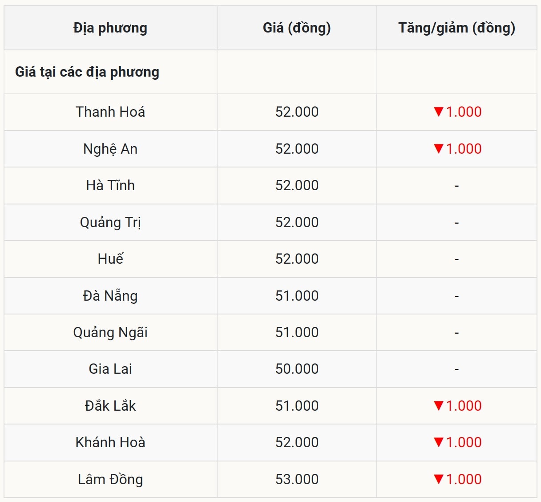Click the 51.000 price in Đà Nẵng row
The height and width of the screenshot is (502, 541).
click(297, 296)
